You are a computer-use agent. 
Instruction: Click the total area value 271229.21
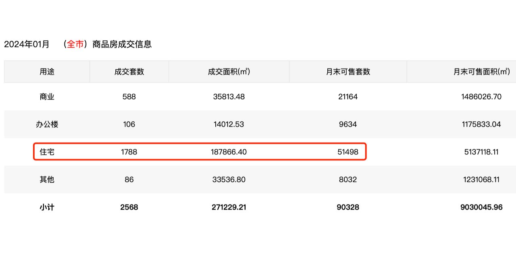click(x=229, y=207)
